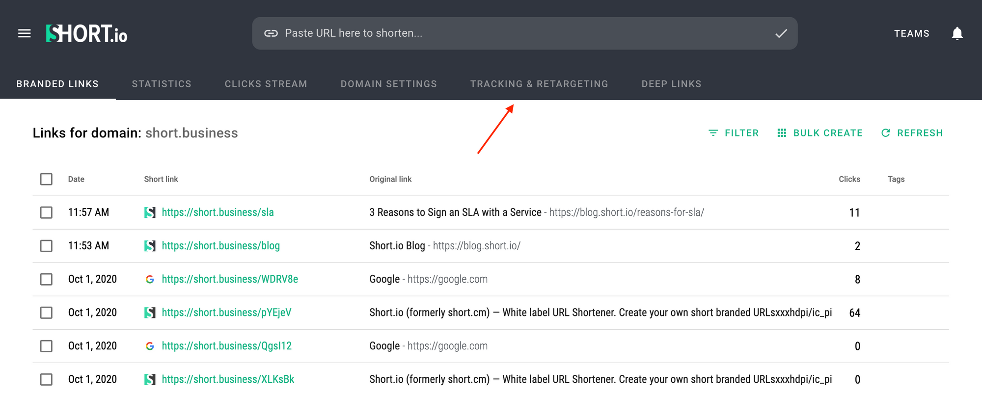Click the 11:53 AM date cell
Viewport: 982px width, 394px height.
click(88, 246)
